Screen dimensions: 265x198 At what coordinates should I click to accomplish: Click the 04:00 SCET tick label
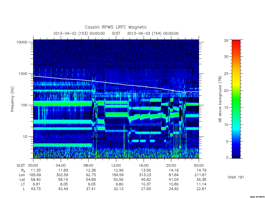pyautogui.click(x=61, y=166)
